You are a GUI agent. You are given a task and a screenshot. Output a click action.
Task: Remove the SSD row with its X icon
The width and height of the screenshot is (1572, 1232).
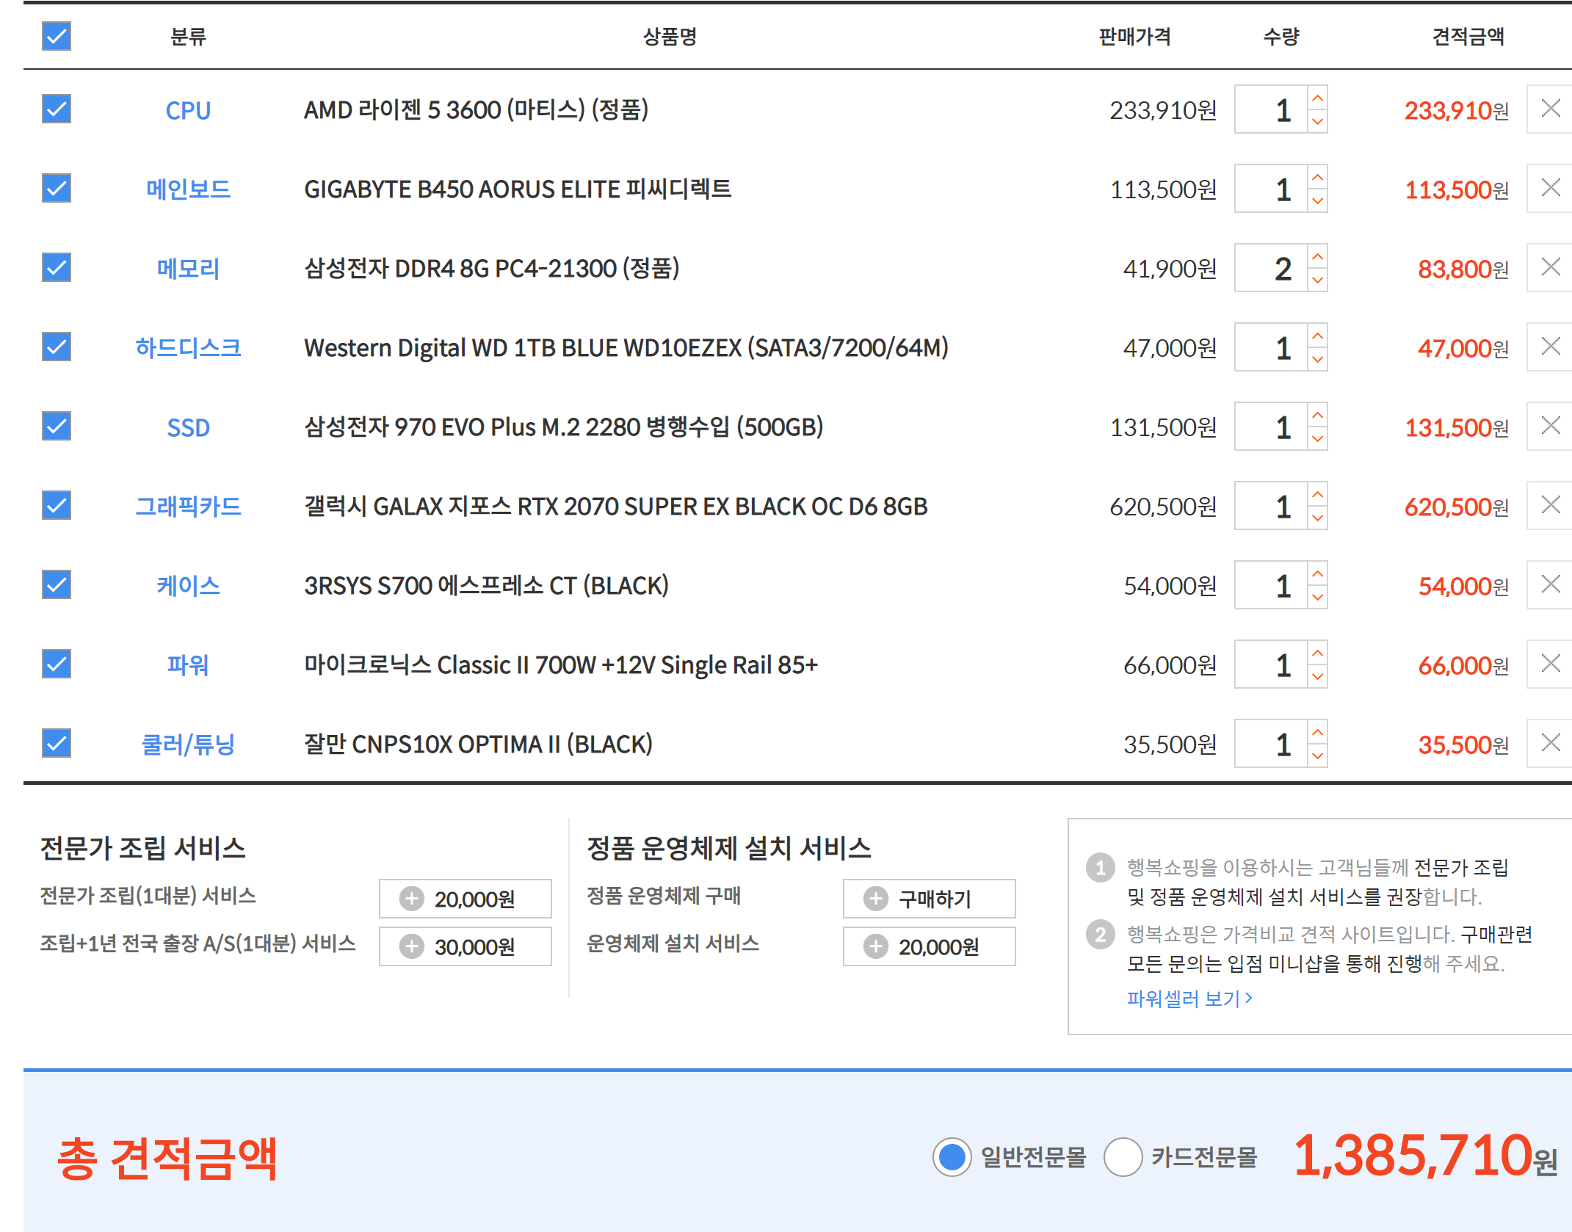(1550, 426)
